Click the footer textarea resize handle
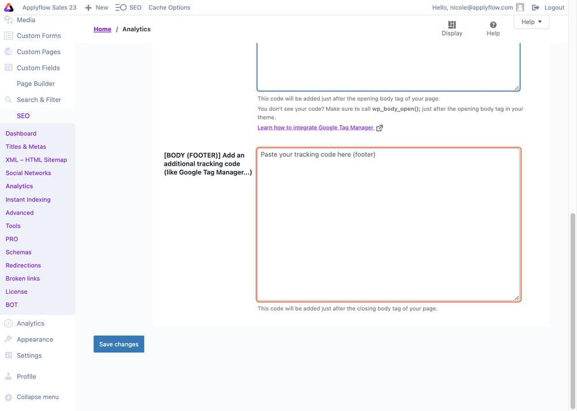This screenshot has height=411, width=577. [516, 298]
